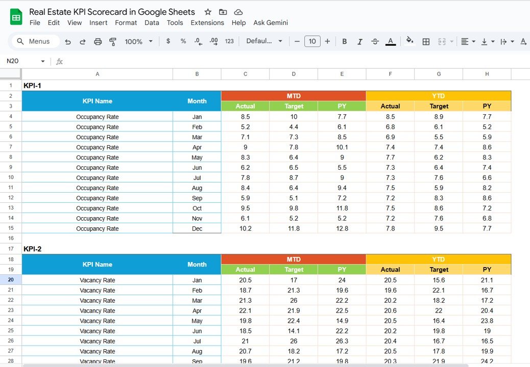Open the Data menu
This screenshot has width=530, height=367.
tap(152, 22)
